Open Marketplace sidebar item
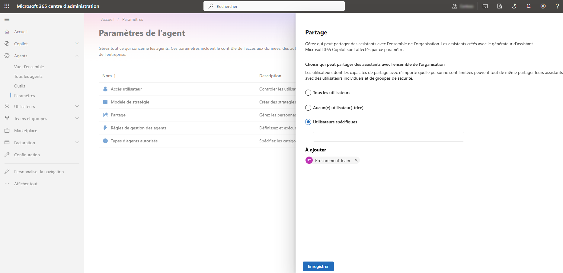Image resolution: width=563 pixels, height=273 pixels. [26, 131]
